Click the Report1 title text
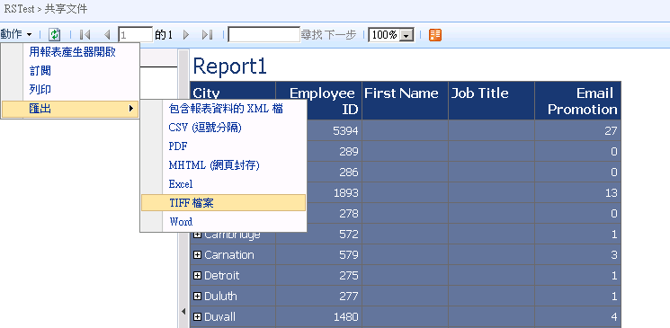The height and width of the screenshot is (328, 670). (230, 66)
